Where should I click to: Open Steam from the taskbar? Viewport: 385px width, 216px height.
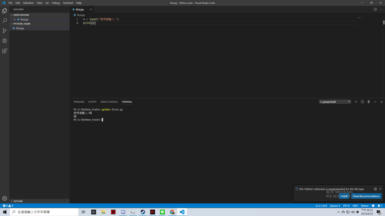pos(142,212)
